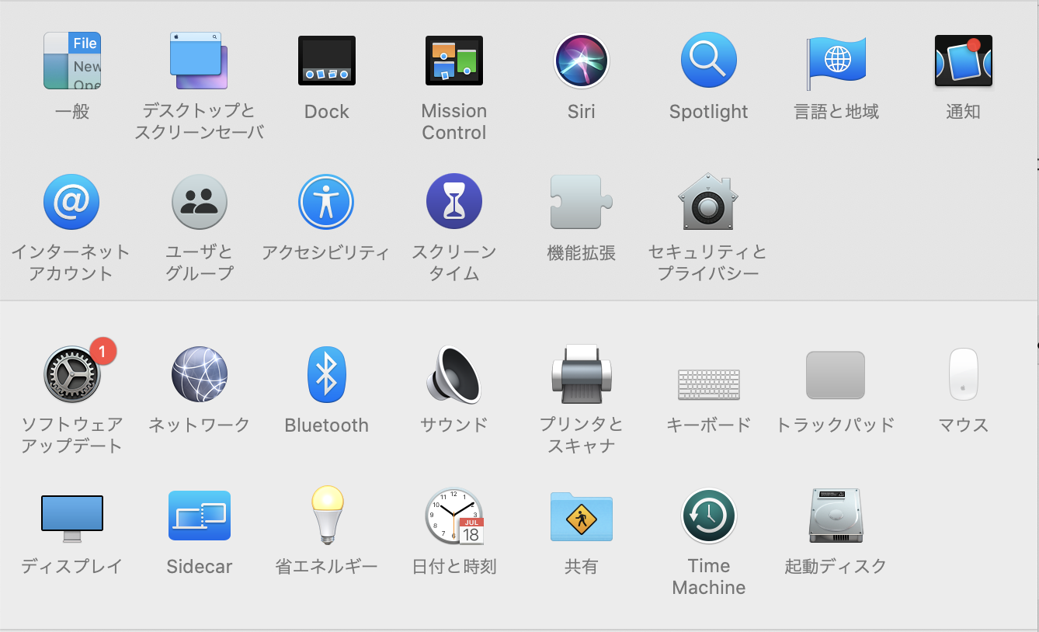The image size is (1039, 632).
Task: Open 共有 (Sharing) folder icon
Action: click(x=582, y=516)
